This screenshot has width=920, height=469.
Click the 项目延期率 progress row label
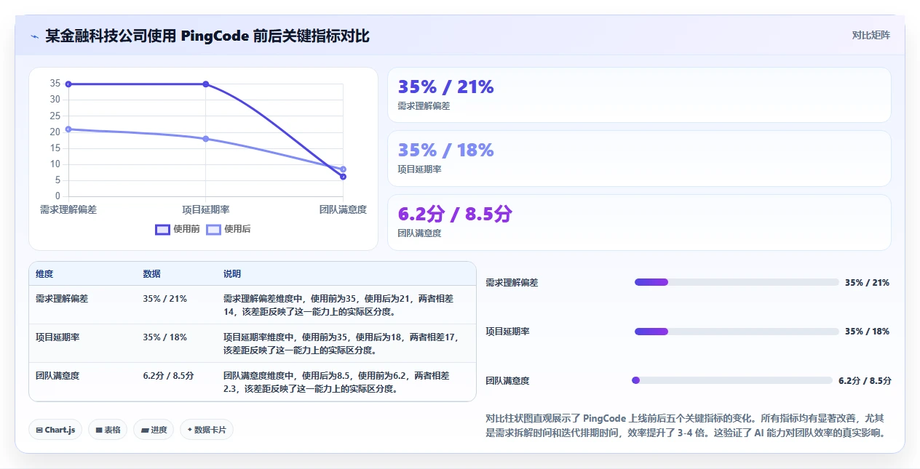[508, 332]
